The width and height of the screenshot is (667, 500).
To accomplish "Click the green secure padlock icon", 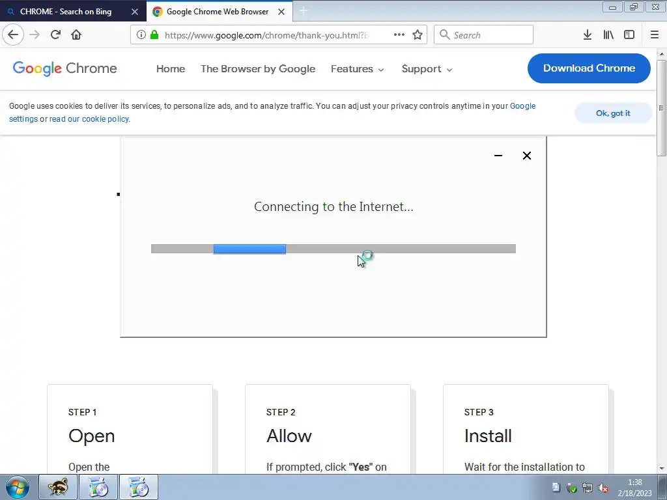I will [154, 35].
